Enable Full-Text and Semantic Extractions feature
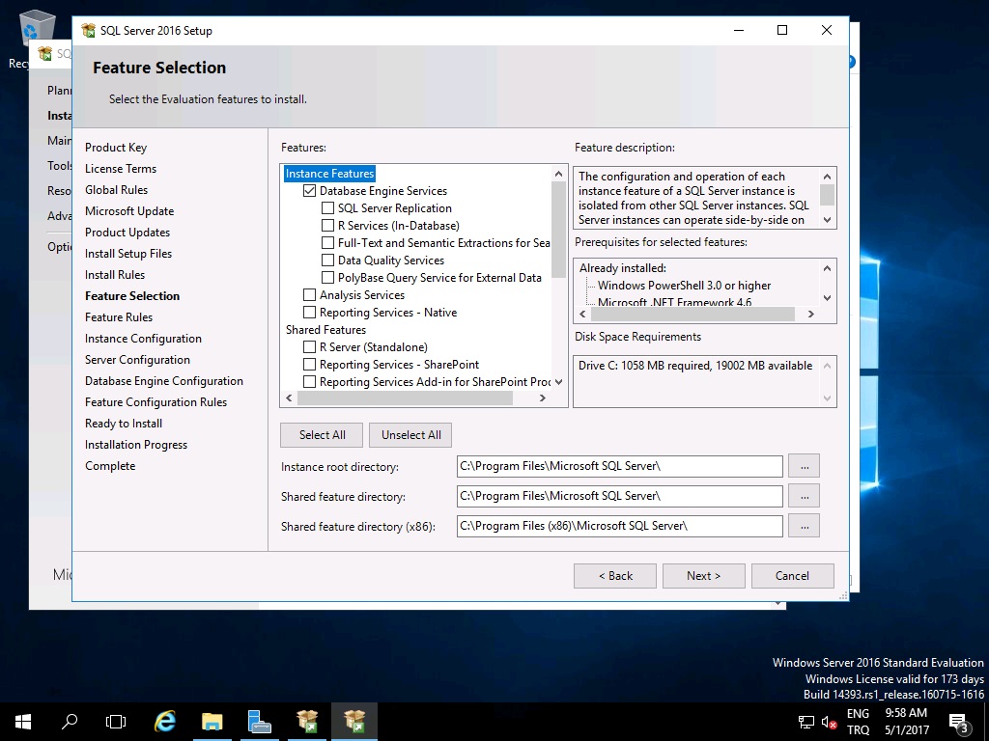This screenshot has width=989, height=741. (x=327, y=242)
